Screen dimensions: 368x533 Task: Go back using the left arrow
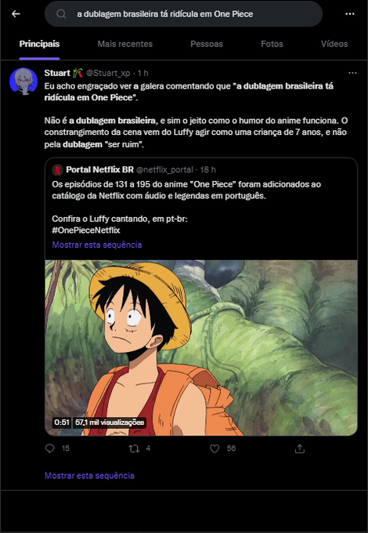coord(16,14)
